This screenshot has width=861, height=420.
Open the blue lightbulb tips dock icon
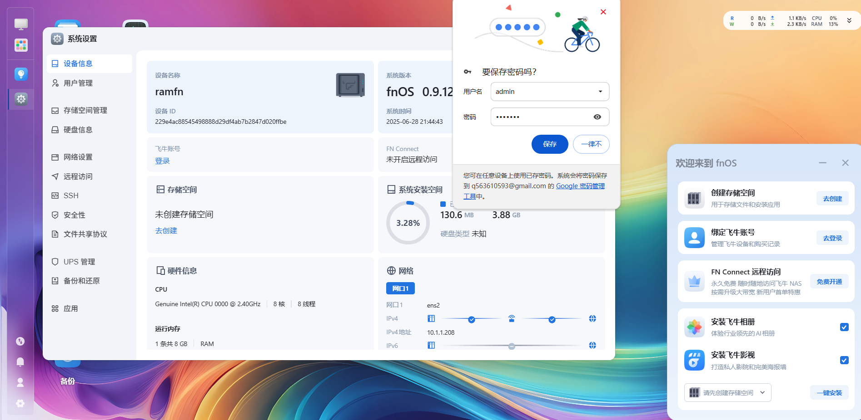click(21, 74)
